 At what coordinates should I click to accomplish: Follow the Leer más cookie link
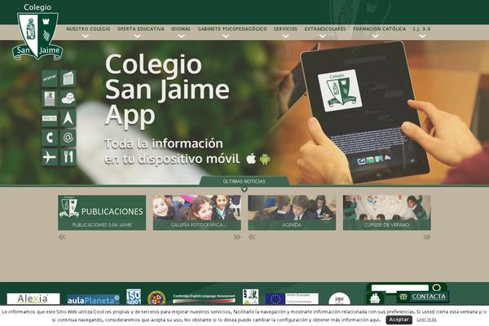[x=426, y=319]
